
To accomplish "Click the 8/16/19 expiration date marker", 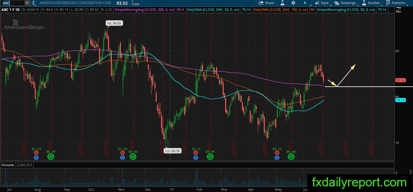I will [x=372, y=149].
